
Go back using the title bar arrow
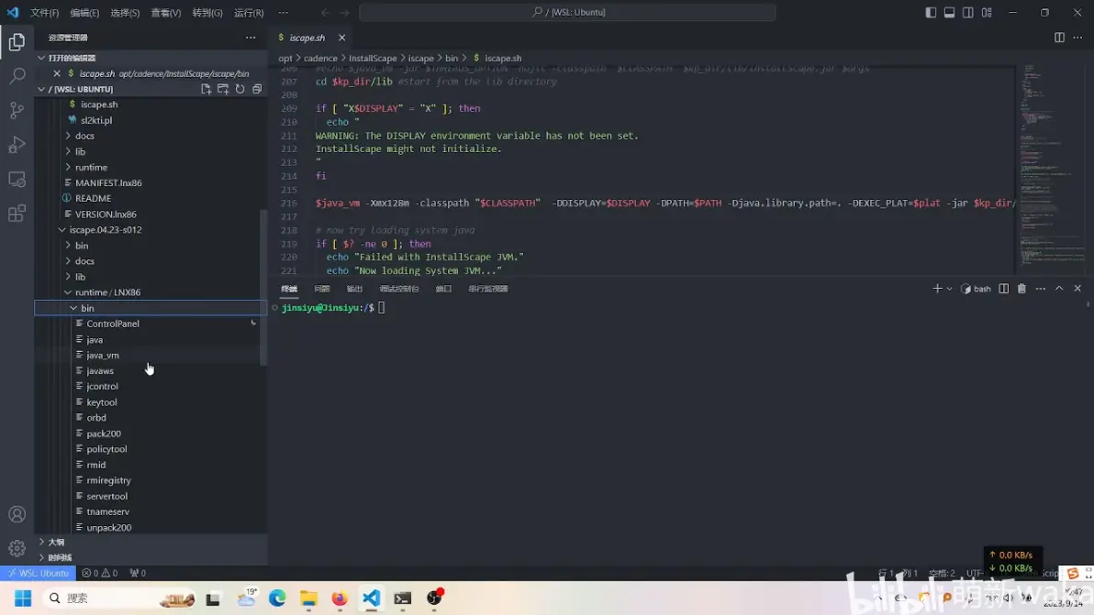326,13
